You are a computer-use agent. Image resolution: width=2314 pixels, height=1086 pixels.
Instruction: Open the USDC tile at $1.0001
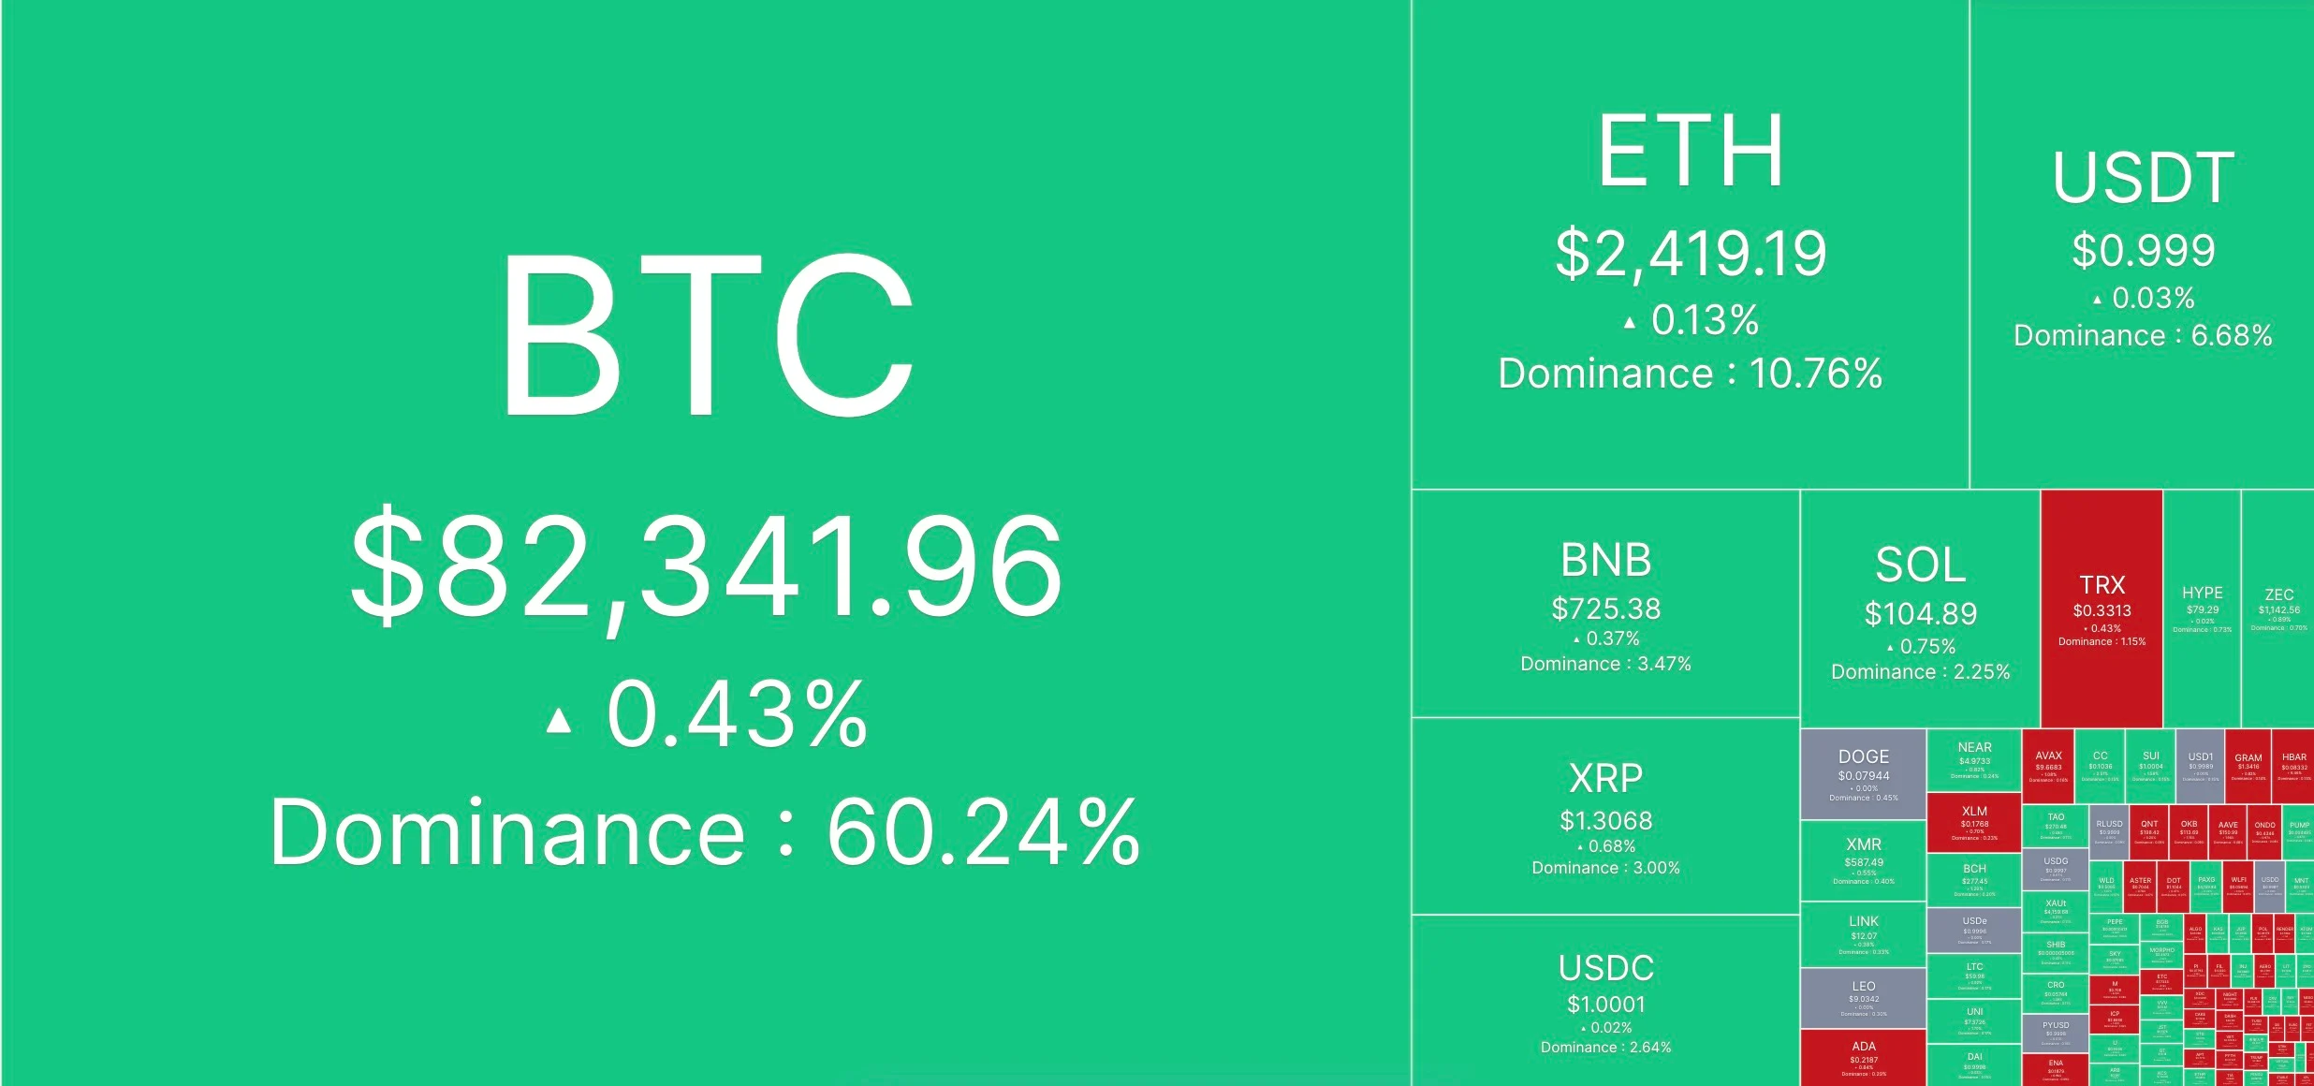pos(1605,1001)
